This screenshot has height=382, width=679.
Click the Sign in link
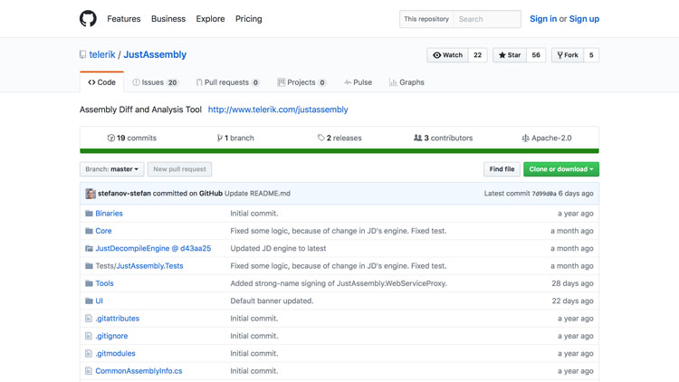pos(543,19)
